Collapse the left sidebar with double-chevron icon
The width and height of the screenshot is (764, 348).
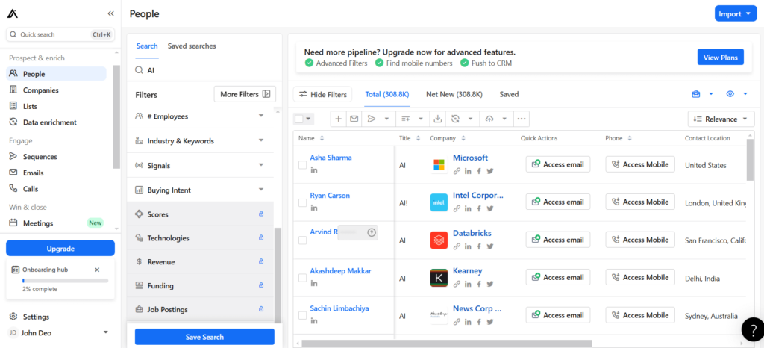pos(111,13)
